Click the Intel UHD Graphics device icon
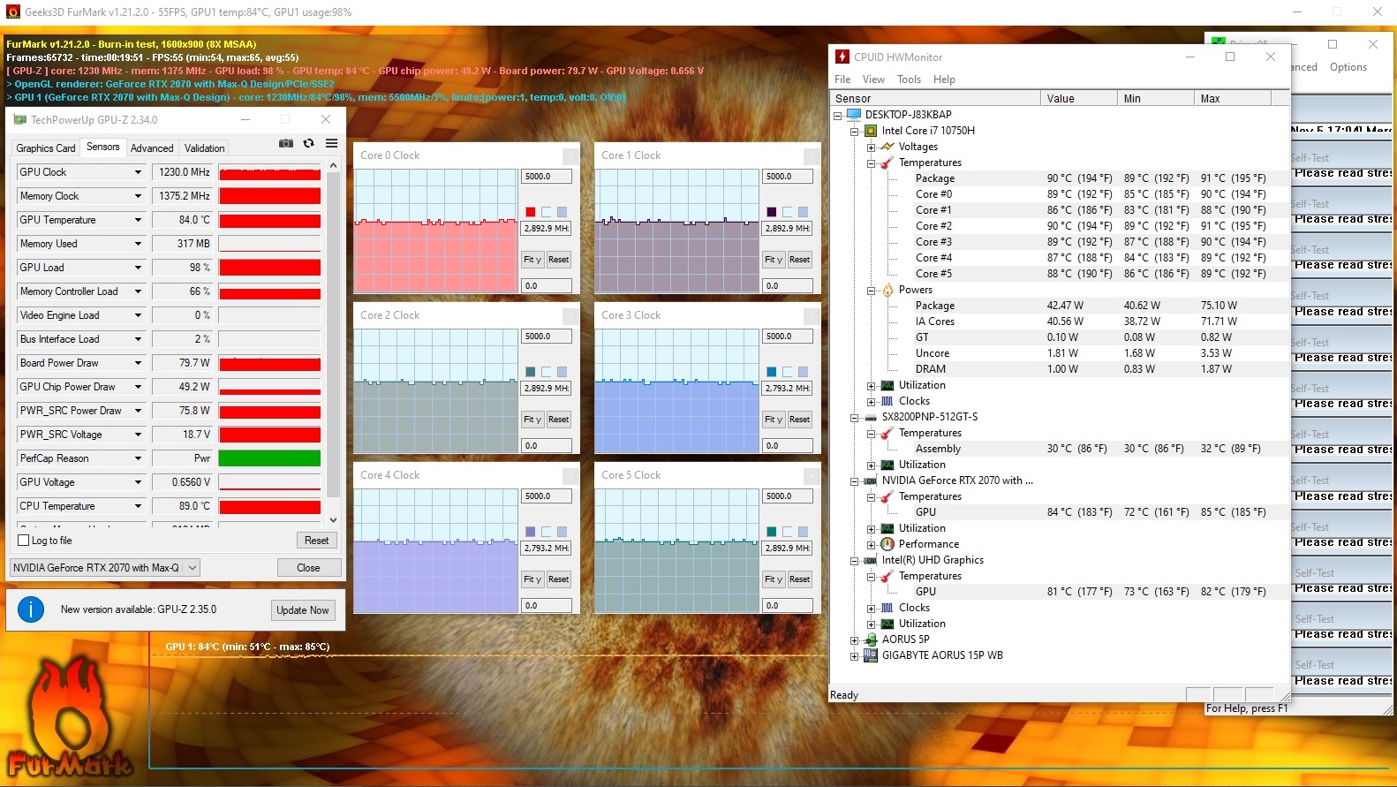Viewport: 1397px width, 787px height. tap(871, 560)
